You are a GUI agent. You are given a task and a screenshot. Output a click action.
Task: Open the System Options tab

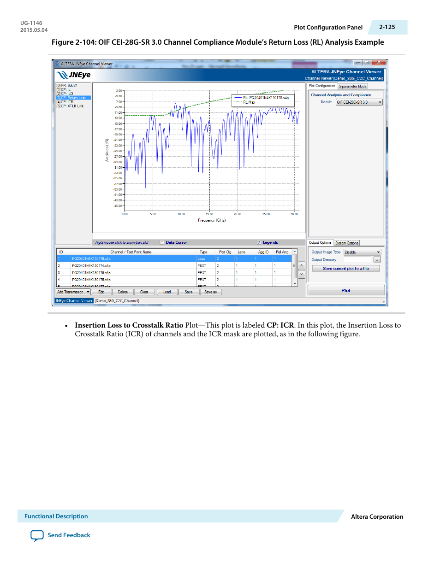tap(347, 243)
